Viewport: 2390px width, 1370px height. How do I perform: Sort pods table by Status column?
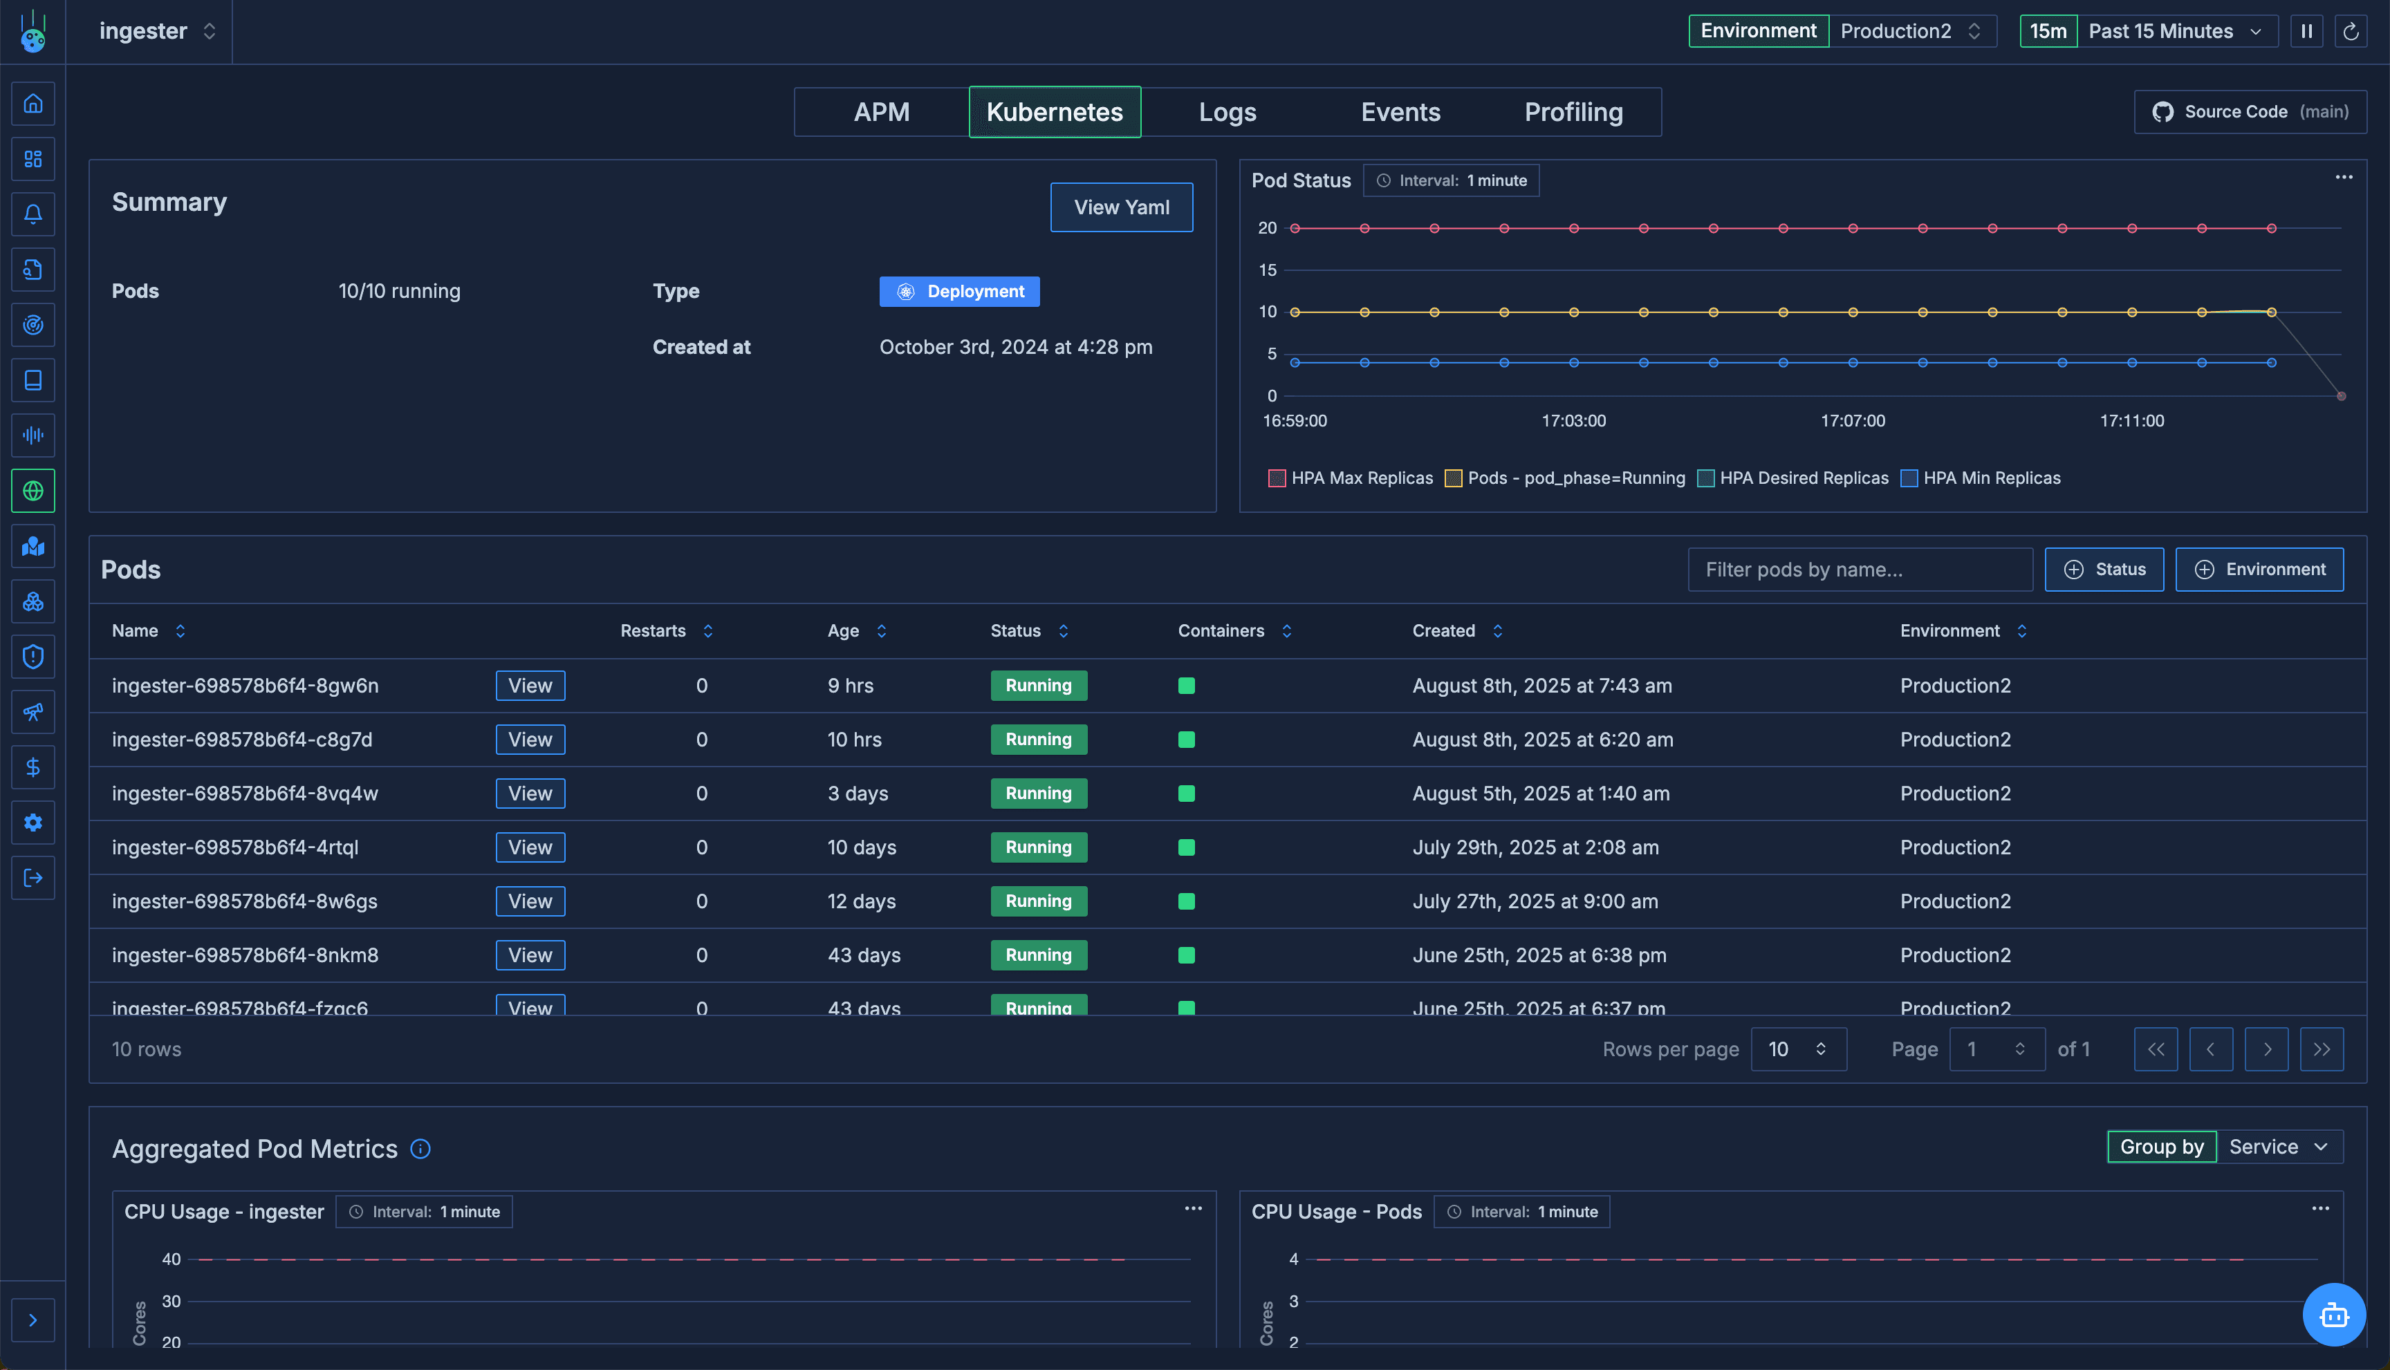1029,630
